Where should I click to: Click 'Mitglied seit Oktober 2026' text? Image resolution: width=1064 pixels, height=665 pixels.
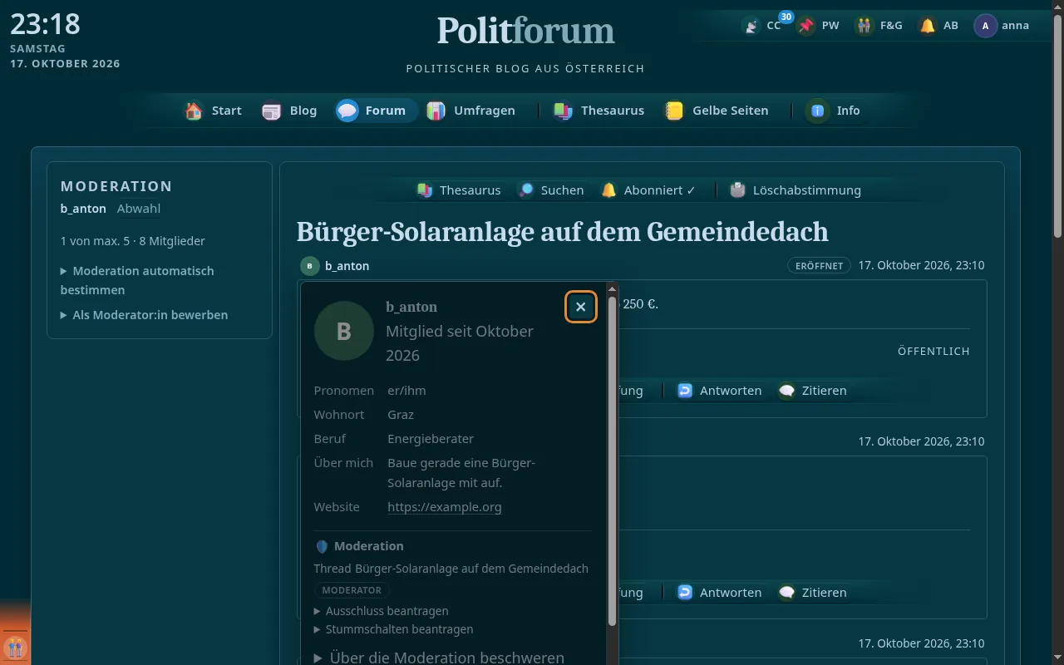[460, 343]
